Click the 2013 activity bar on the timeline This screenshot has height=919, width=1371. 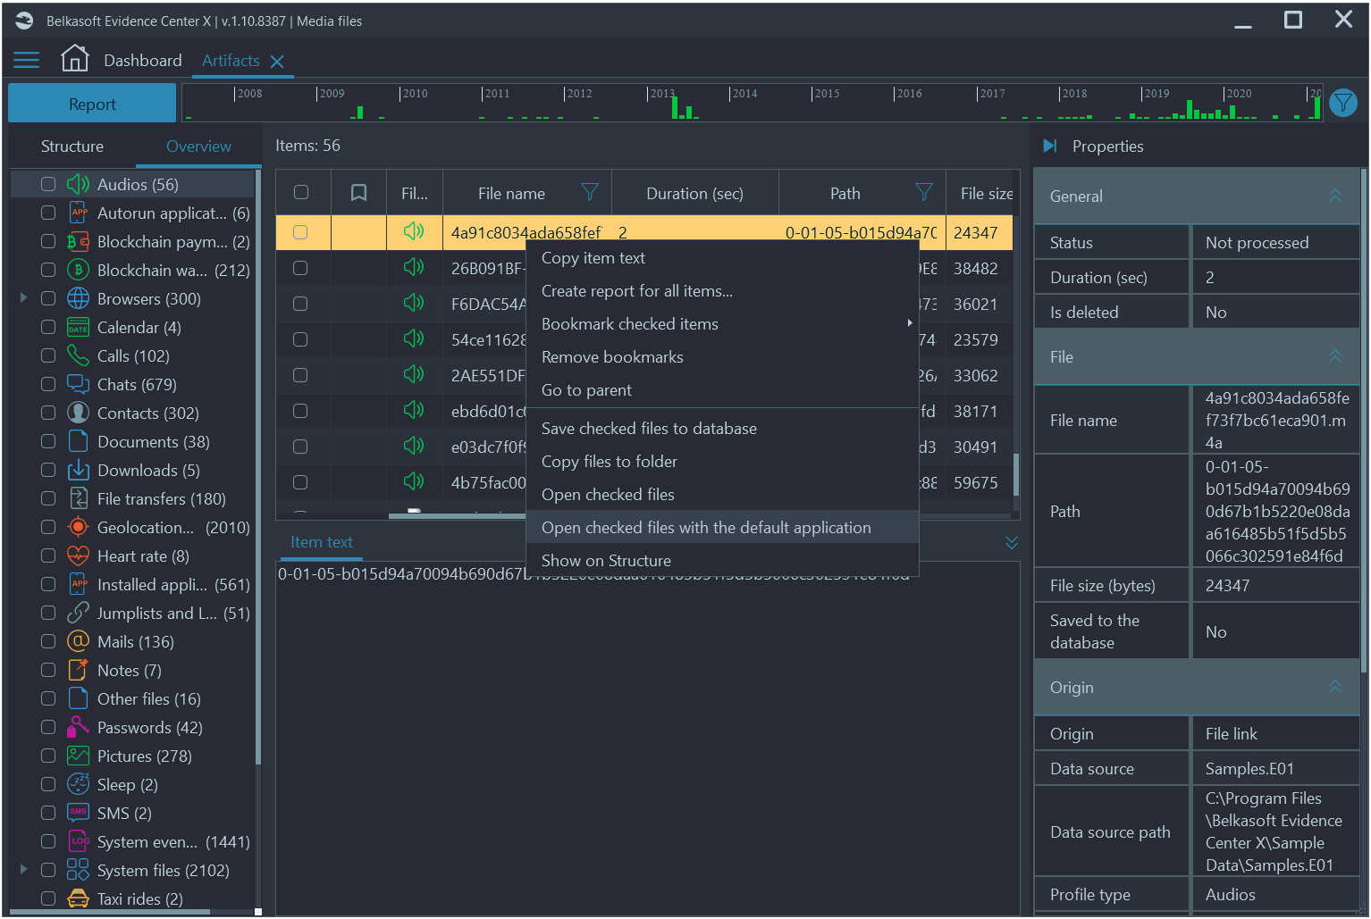(676, 107)
